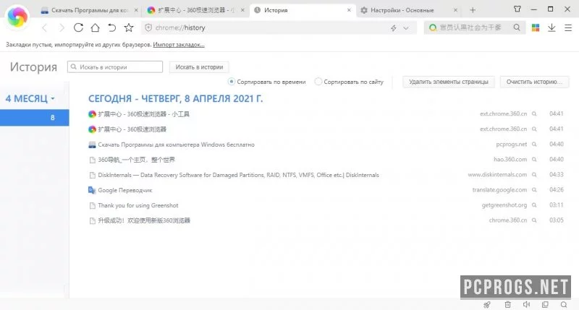Open the hamburger main menu
The height and width of the screenshot is (310, 579).
click(568, 27)
